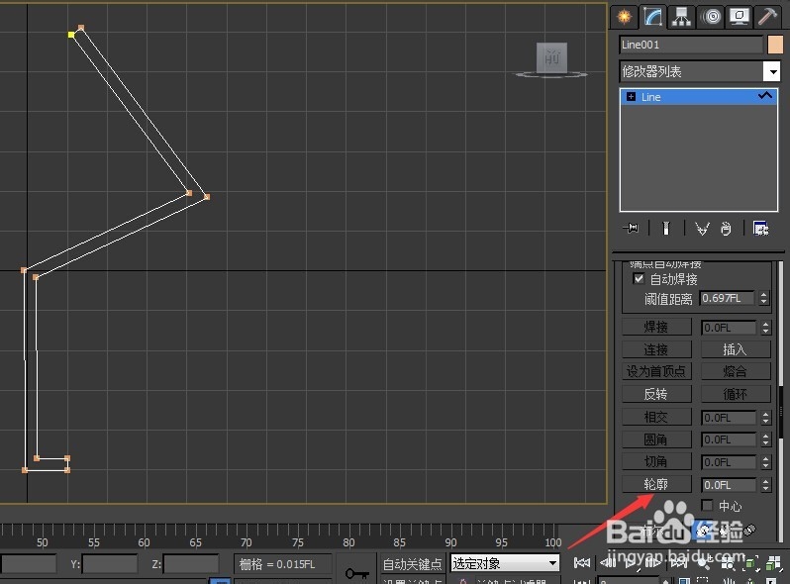Image resolution: width=790 pixels, height=584 pixels.
Task: Open the Motion panel tab
Action: [711, 17]
